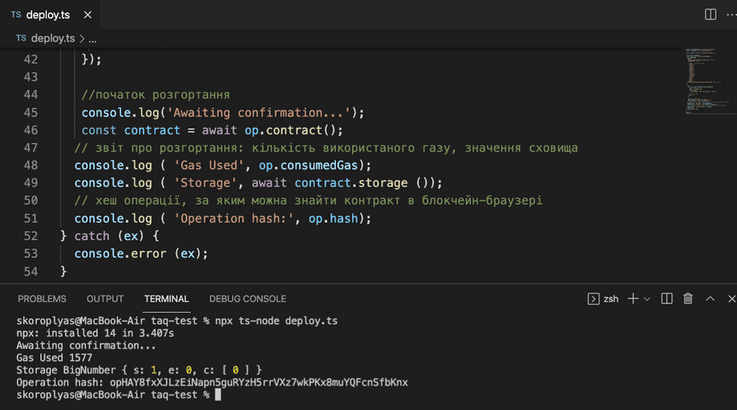Open the editor More Actions menu
This screenshot has height=410, width=737.
click(730, 15)
